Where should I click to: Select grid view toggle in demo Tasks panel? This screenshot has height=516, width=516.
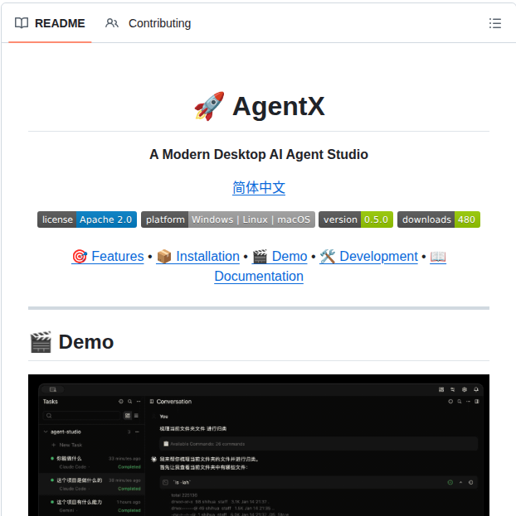pos(128,416)
